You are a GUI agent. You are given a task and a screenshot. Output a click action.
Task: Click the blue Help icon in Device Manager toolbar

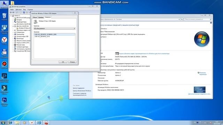(x=24, y=12)
